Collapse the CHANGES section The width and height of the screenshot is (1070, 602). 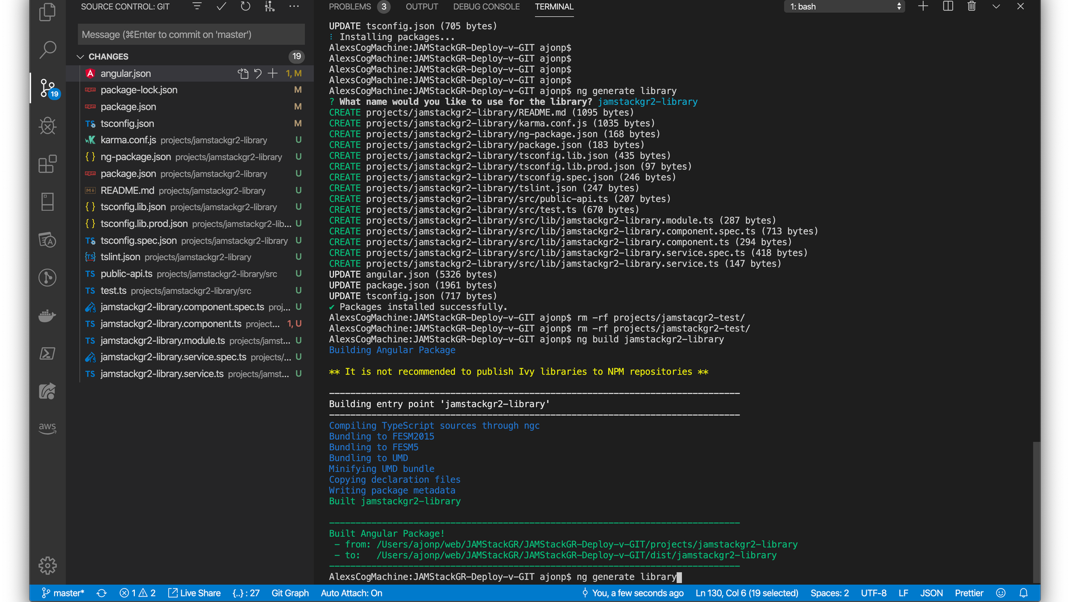pos(81,57)
